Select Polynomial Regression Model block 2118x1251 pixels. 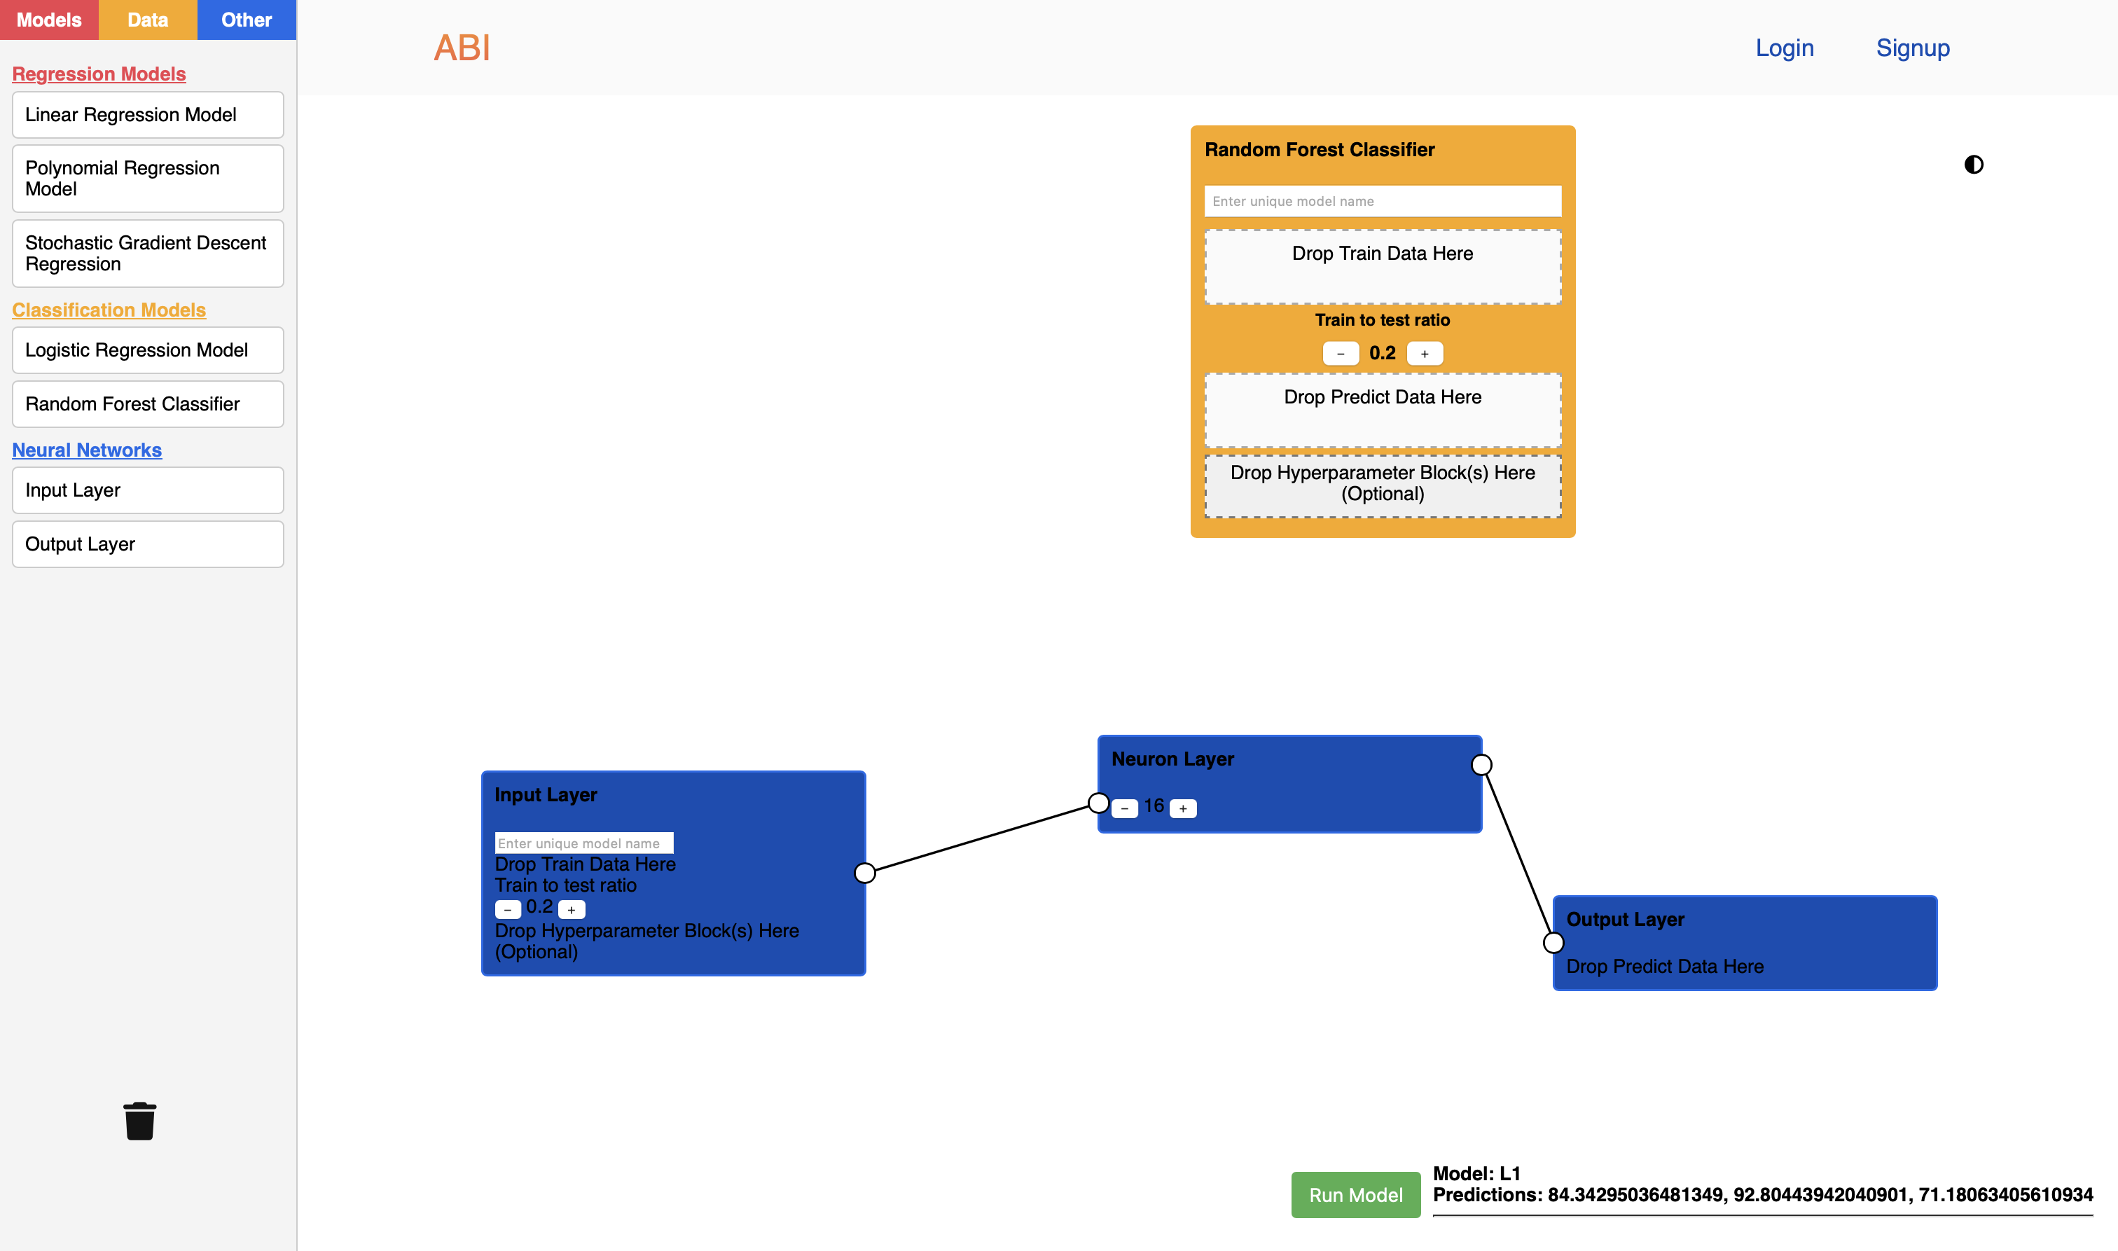[x=148, y=179]
